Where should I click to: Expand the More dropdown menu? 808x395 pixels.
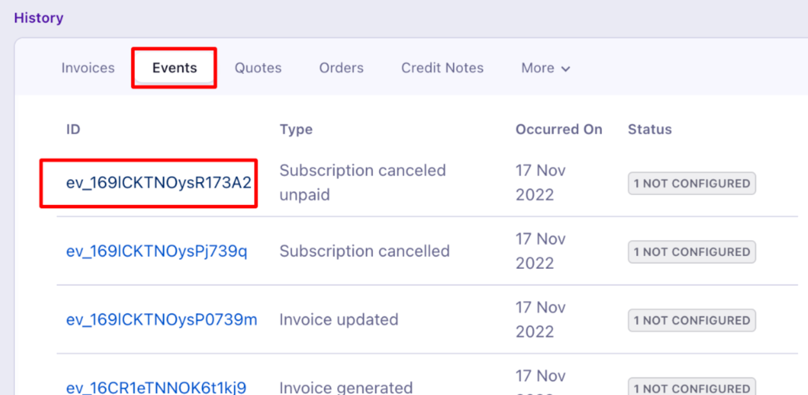coord(545,68)
